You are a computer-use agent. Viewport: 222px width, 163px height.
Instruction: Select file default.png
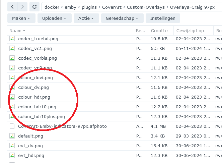pos(30,136)
